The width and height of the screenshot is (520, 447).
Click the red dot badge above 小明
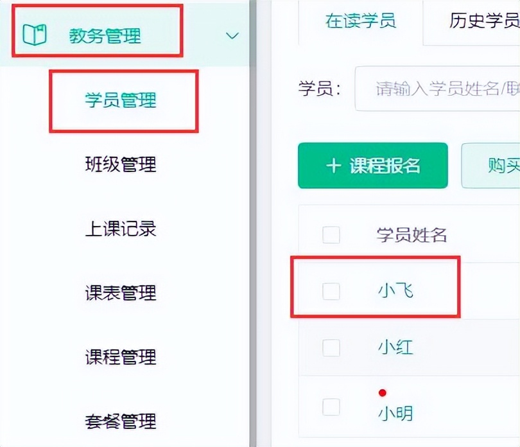(383, 394)
